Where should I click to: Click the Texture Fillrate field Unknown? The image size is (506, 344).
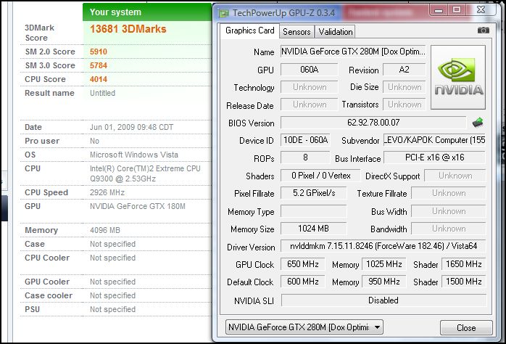[449, 193]
